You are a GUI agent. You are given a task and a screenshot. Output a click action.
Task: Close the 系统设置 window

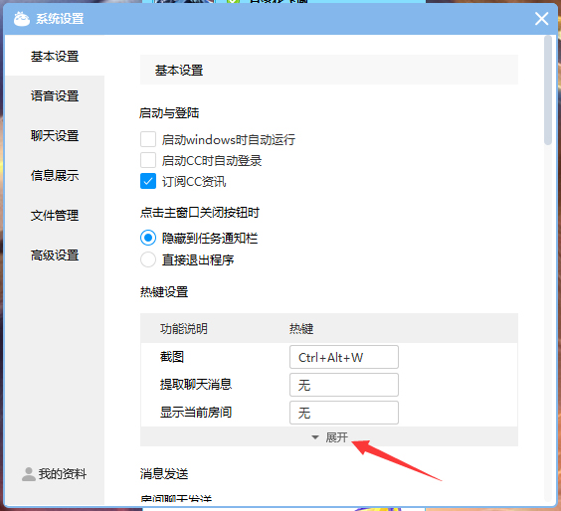pos(541,19)
